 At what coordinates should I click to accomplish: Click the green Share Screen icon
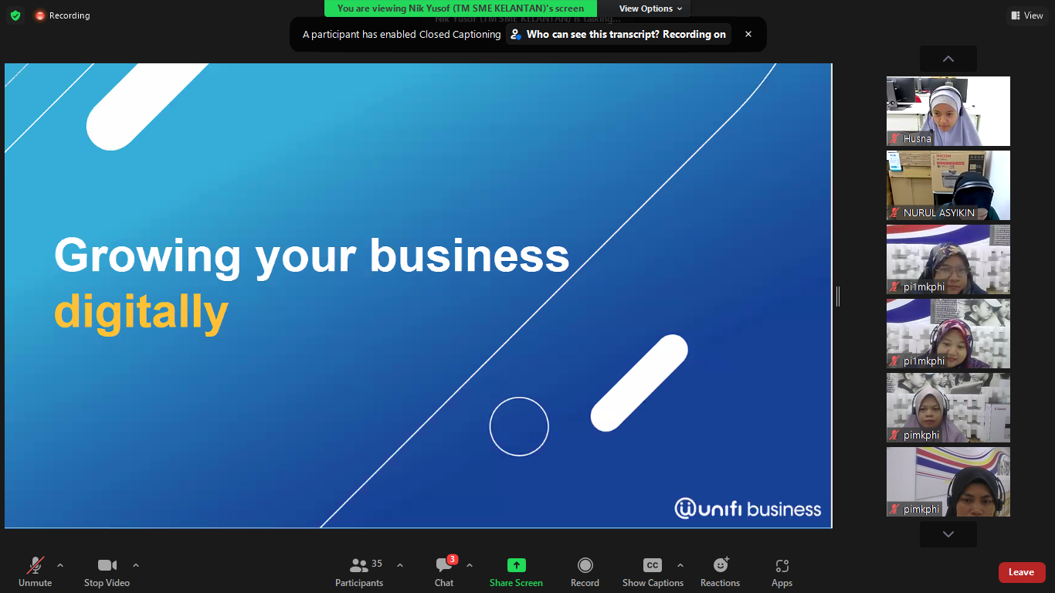pos(516,566)
